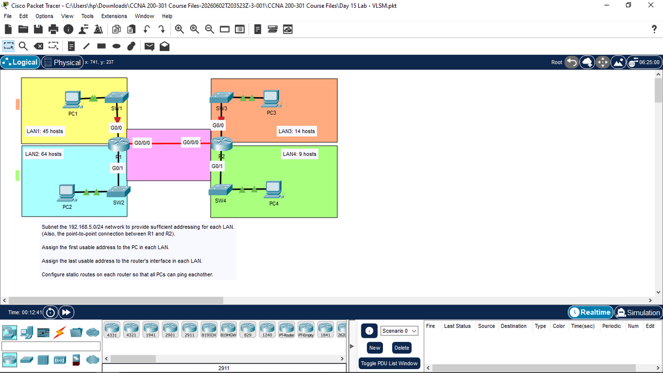Switch to Simulation mode
Screen dimensions: 663x373
638,312
